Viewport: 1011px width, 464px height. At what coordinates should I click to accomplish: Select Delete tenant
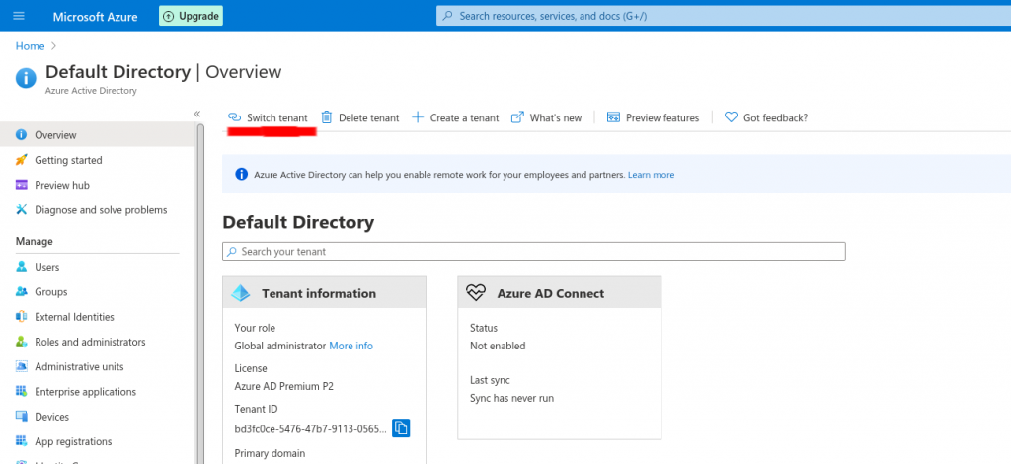pyautogui.click(x=369, y=117)
